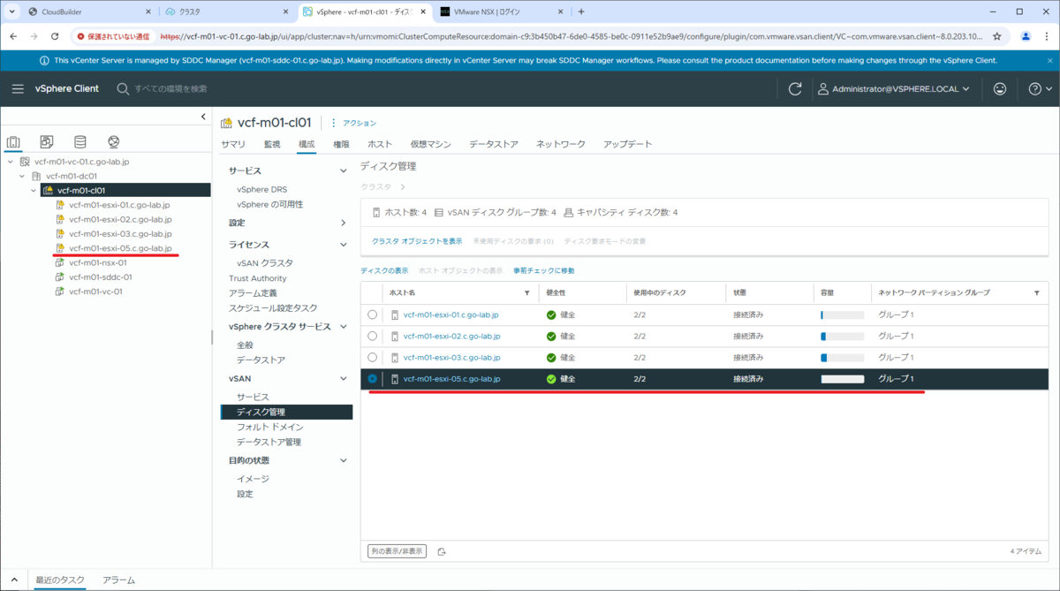Image resolution: width=1060 pixels, height=591 pixels.
Task: Switch to the VMware NSX browser tab
Action: tap(500, 11)
